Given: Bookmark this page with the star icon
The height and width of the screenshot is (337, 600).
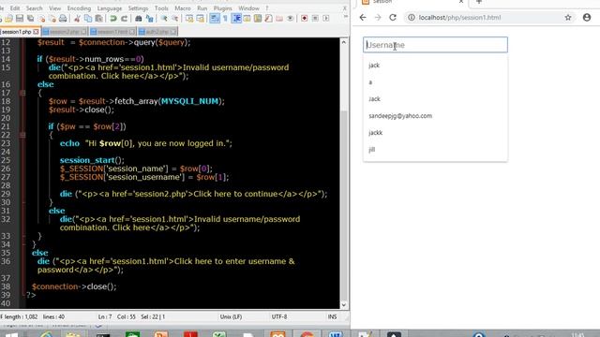Looking at the screenshot, I should click(x=568, y=18).
